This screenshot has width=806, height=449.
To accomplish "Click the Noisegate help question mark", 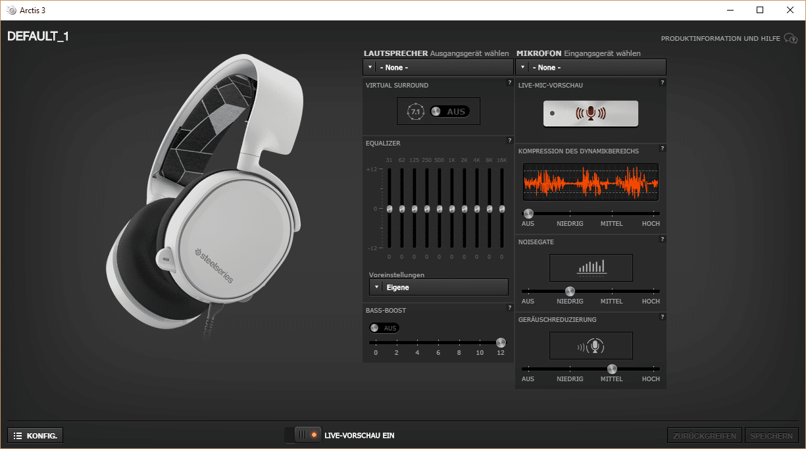I will click(662, 240).
